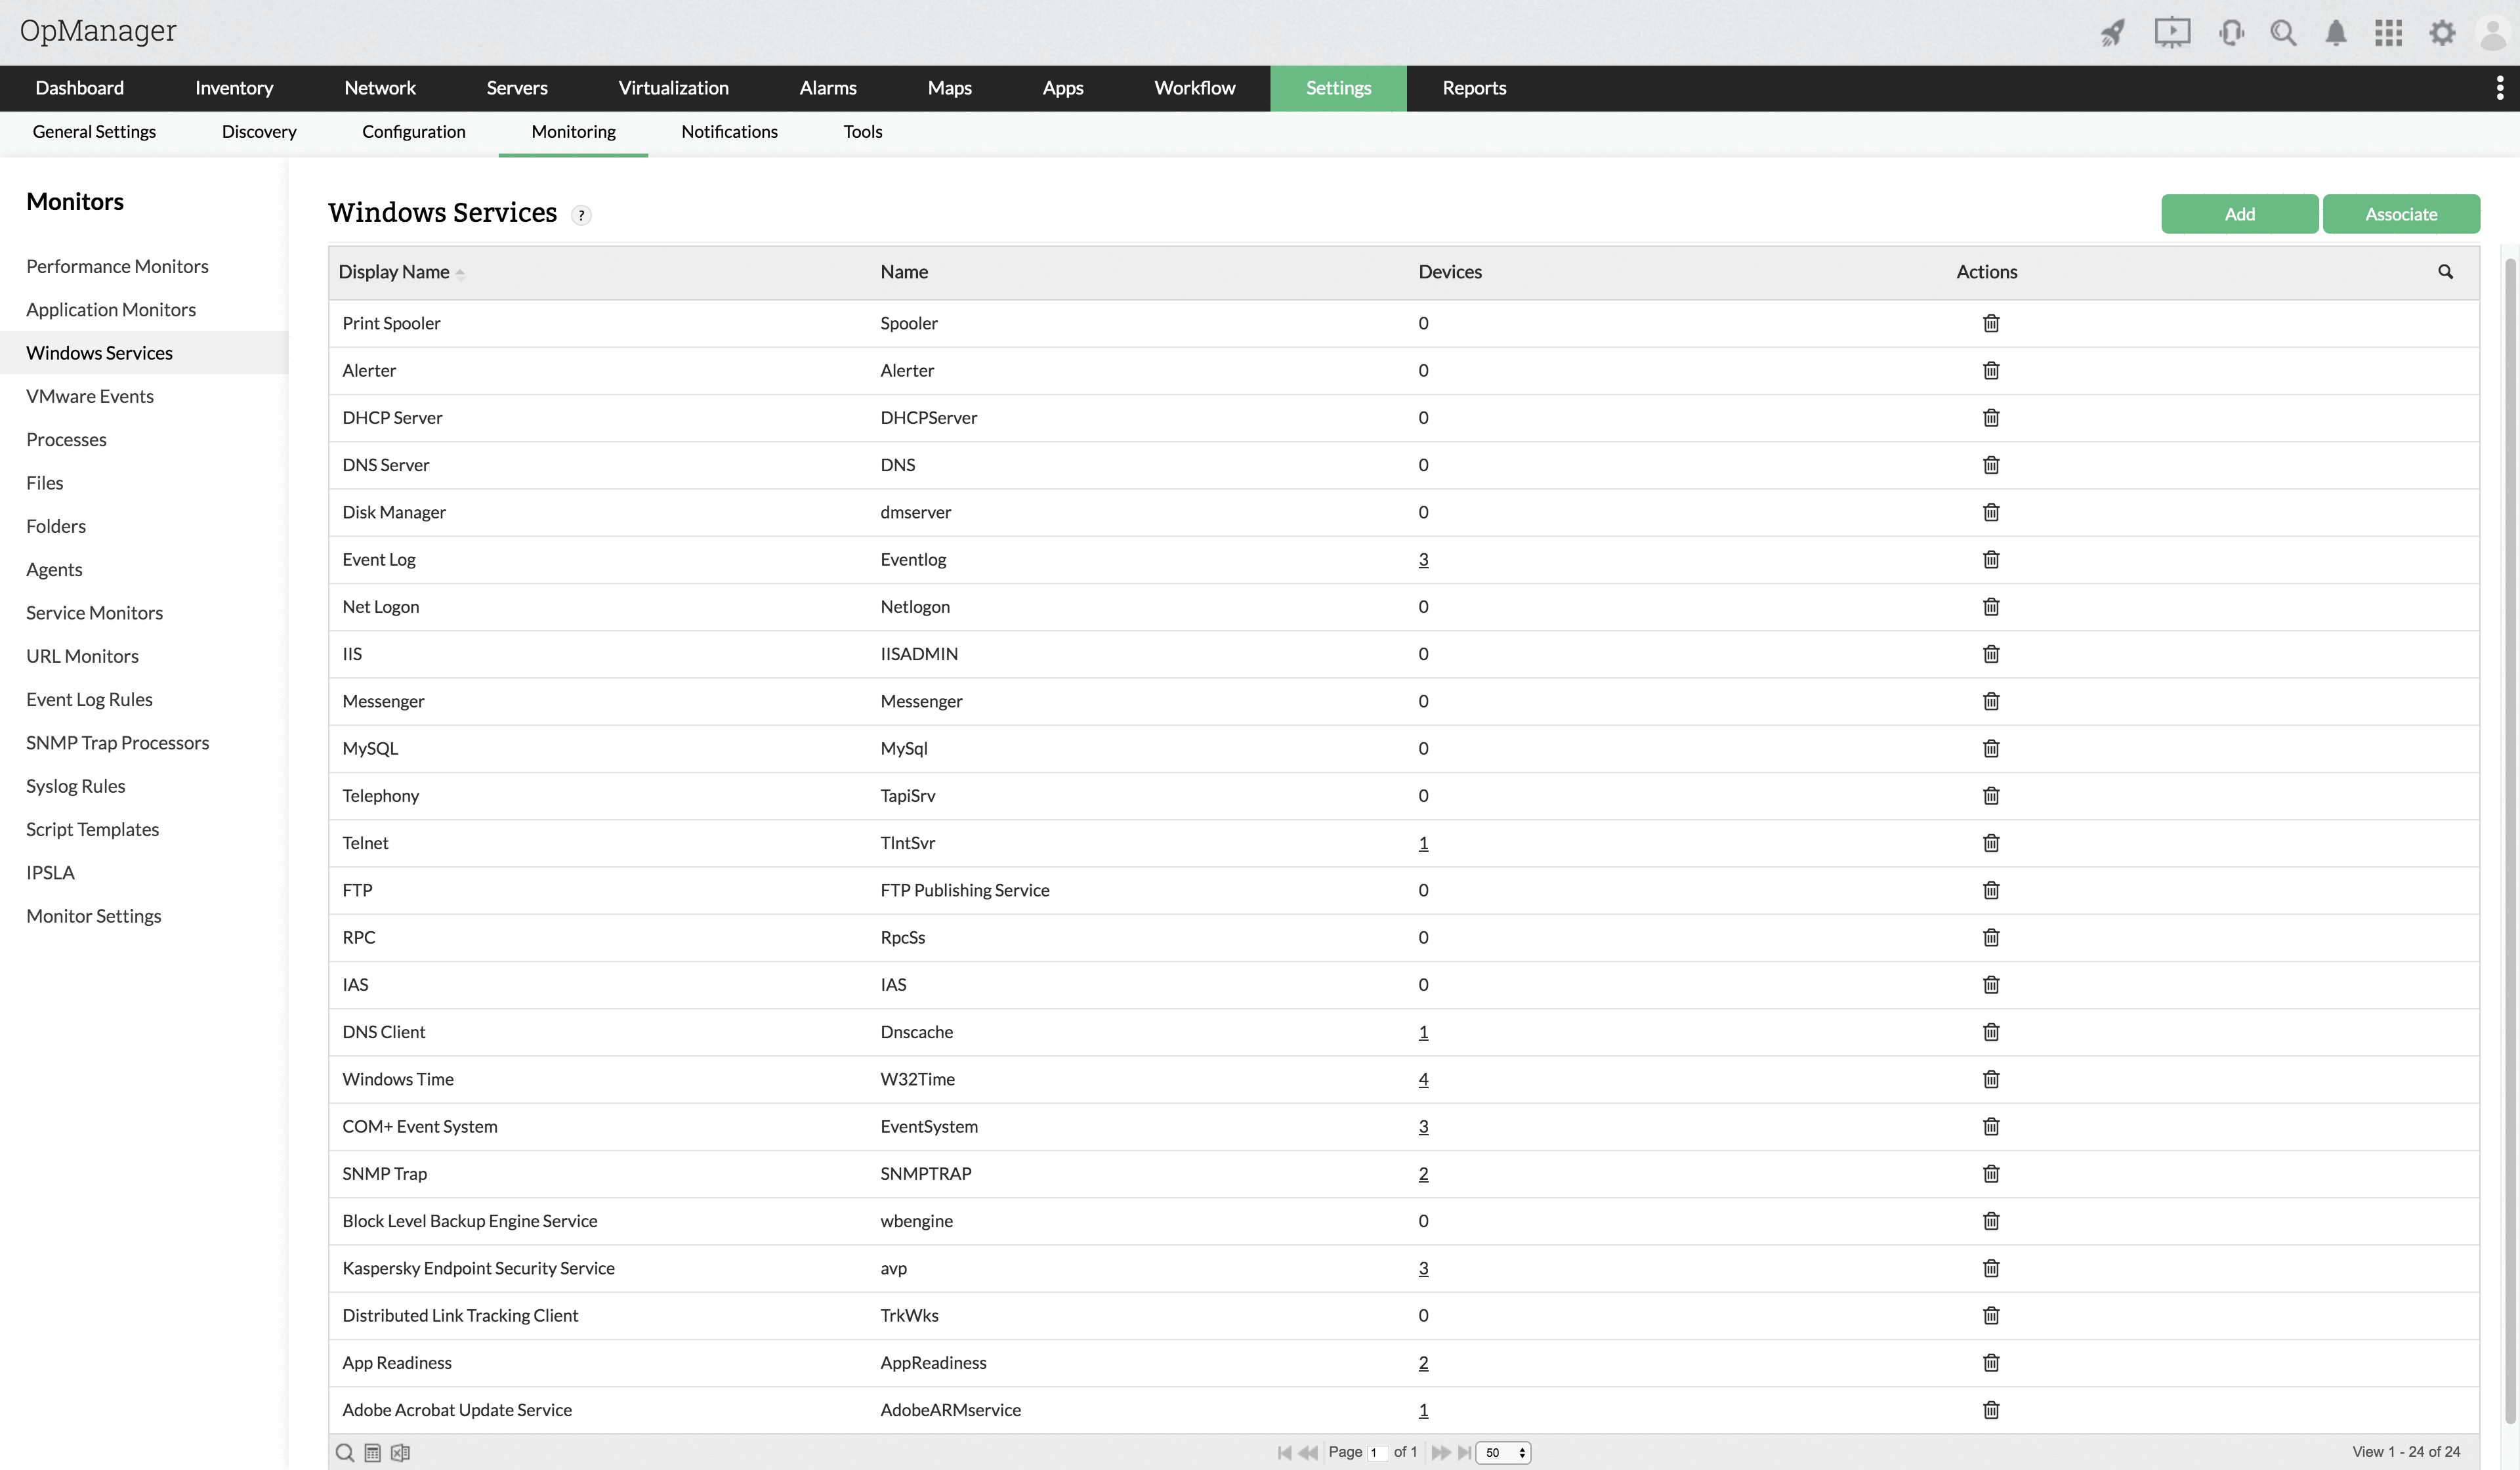The height and width of the screenshot is (1470, 2520).
Task: Switch to the Notifications sub-tab
Action: (729, 132)
